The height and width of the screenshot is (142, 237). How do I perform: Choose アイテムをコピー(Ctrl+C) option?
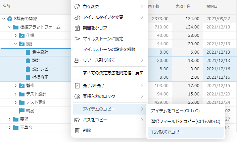[176, 111]
